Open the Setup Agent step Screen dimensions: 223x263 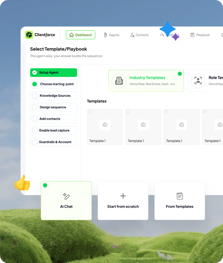tap(54, 72)
